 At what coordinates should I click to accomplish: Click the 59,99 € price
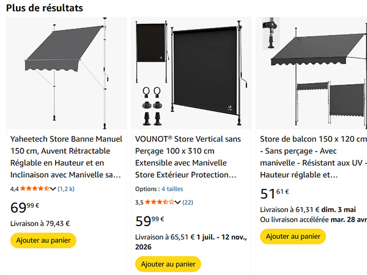click(x=149, y=219)
